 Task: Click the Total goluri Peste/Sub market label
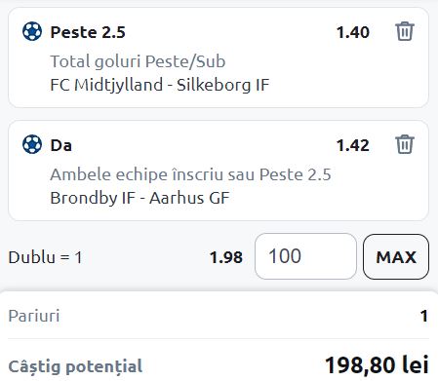point(138,61)
